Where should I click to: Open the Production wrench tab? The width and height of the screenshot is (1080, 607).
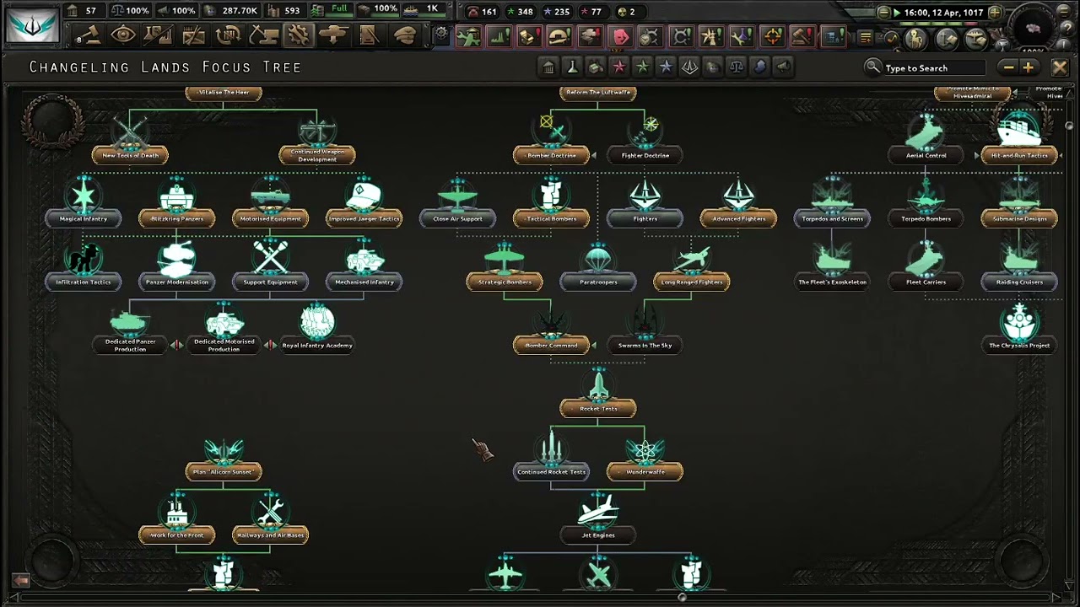(298, 35)
